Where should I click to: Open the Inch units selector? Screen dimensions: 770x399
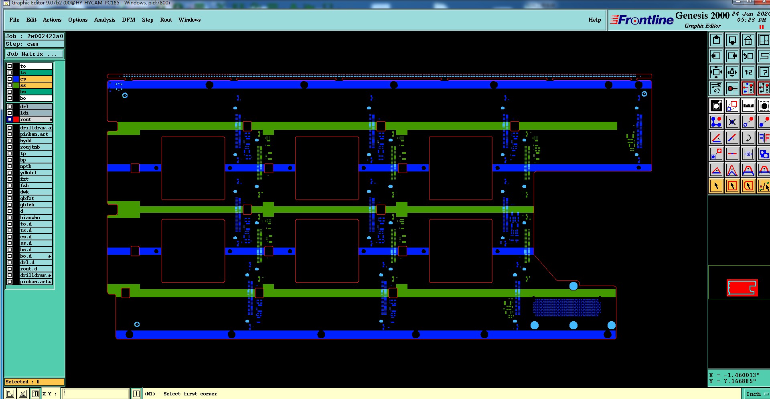point(756,394)
